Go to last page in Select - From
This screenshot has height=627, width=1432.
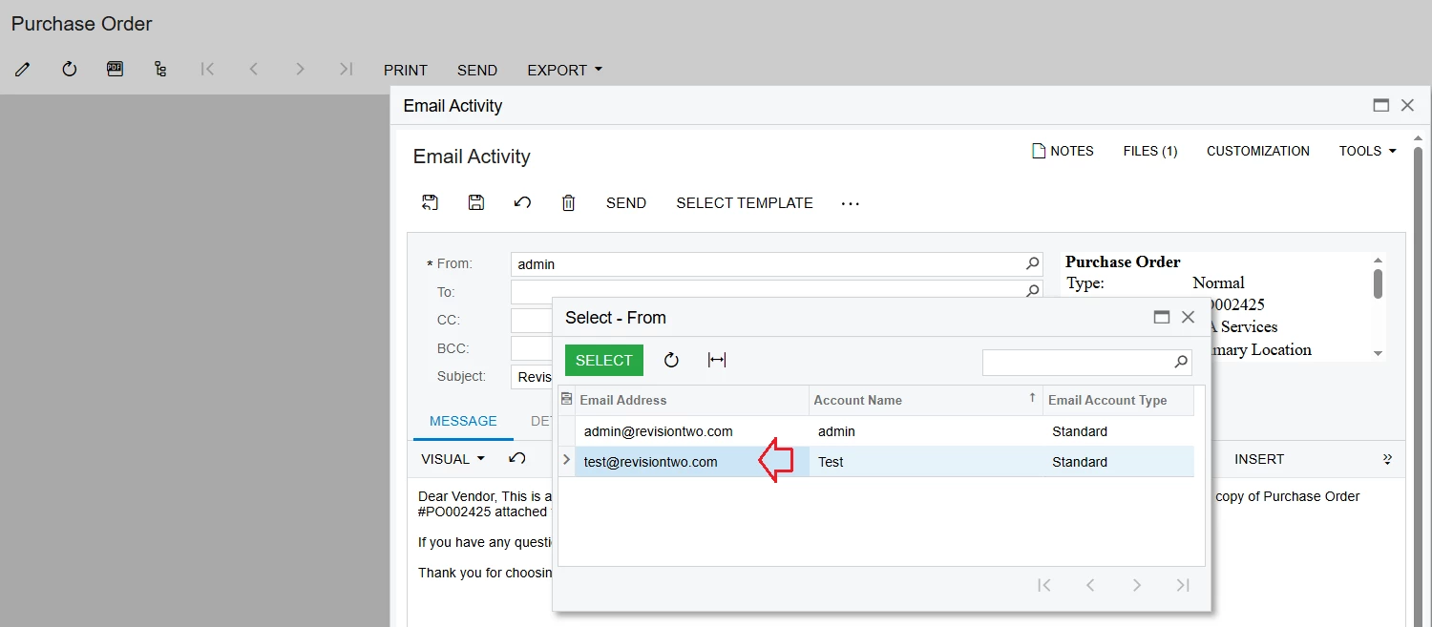(x=1182, y=585)
